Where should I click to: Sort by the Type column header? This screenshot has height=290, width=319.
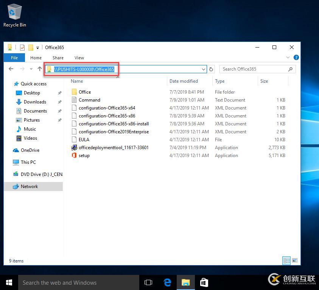tap(220, 81)
